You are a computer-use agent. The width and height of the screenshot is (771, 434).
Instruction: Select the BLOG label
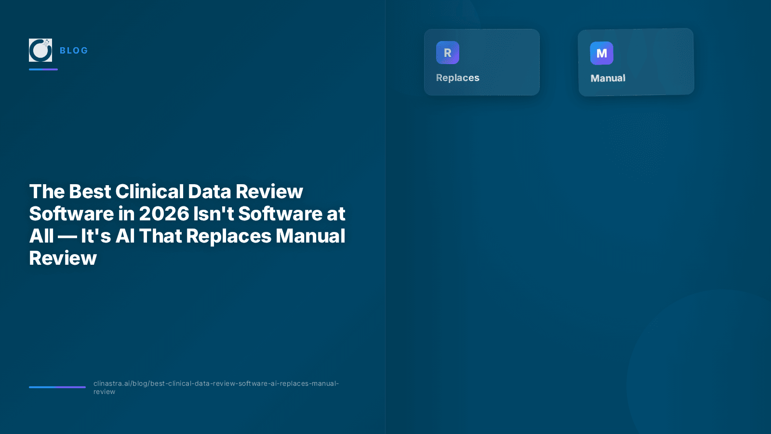pos(74,51)
